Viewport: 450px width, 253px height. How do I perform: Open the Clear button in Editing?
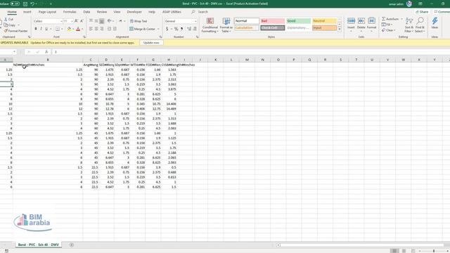[389, 30]
